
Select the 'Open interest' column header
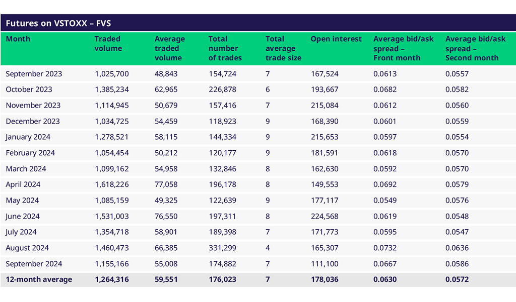336,39
